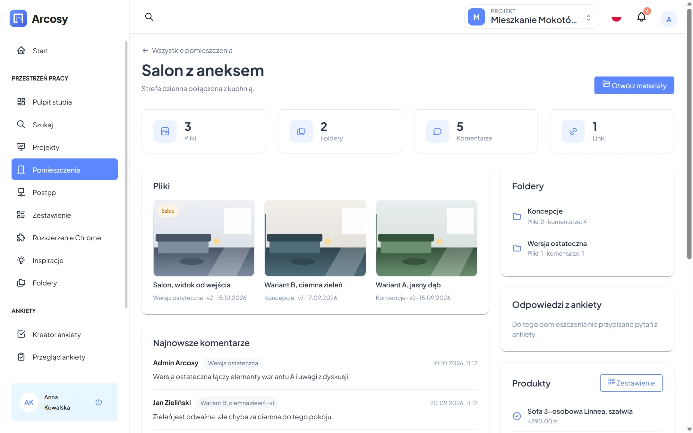Open Kreator ankiety
The width and height of the screenshot is (693, 433).
point(64,334)
